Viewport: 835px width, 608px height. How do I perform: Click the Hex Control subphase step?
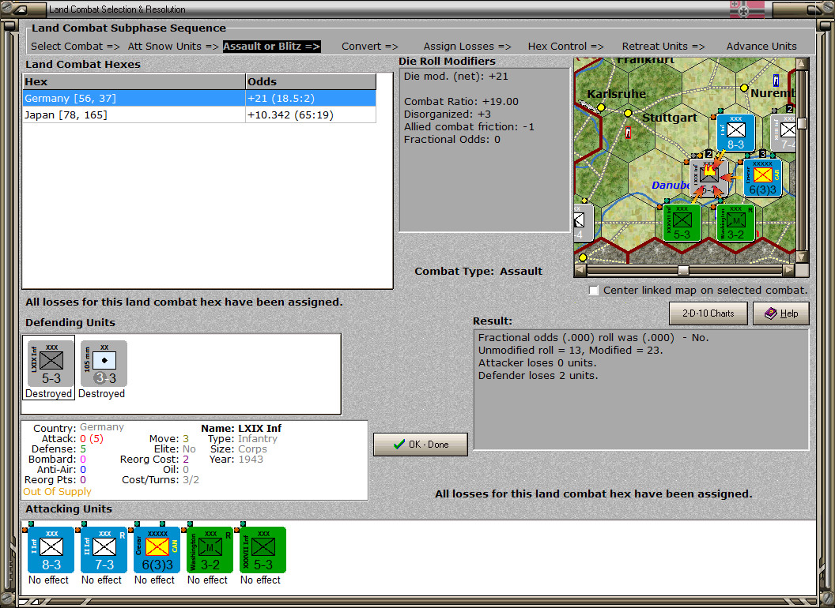565,47
